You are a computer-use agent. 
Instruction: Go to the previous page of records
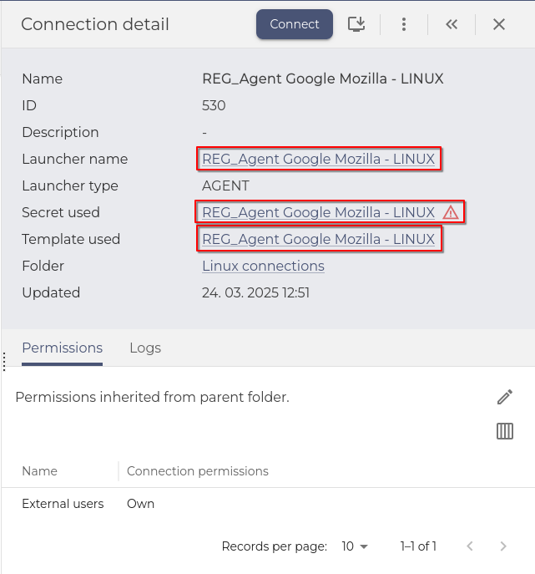click(470, 546)
